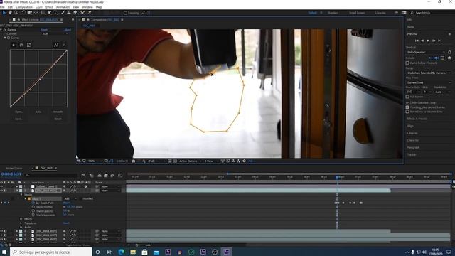Select the Horizontal Type tool
Screen dimensions: 455x256
tap(55, 13)
